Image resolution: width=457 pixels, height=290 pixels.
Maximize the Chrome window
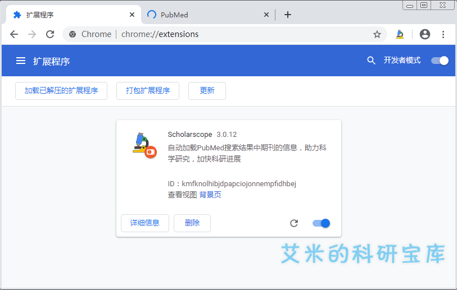(x=424, y=5)
